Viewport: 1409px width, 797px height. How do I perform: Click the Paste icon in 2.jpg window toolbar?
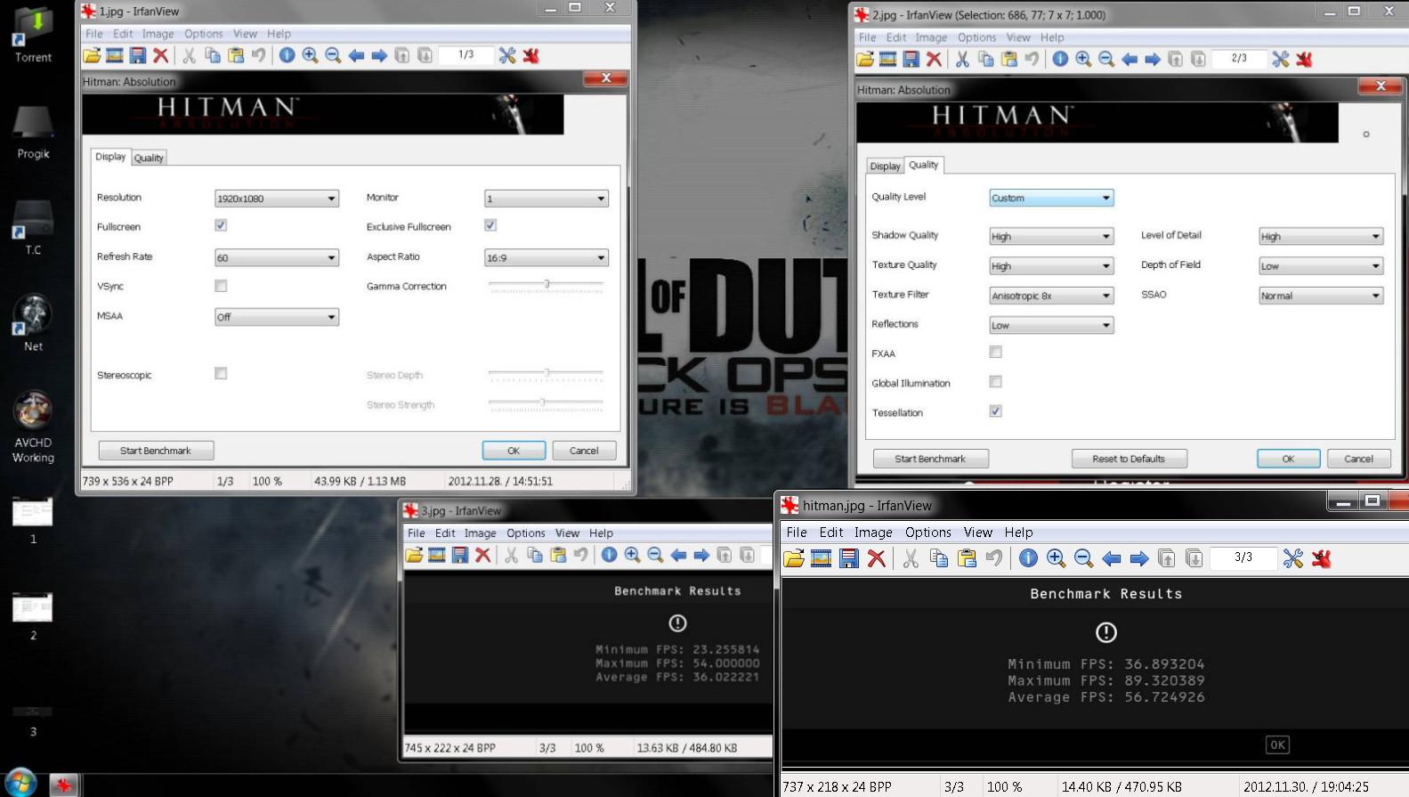click(1008, 59)
